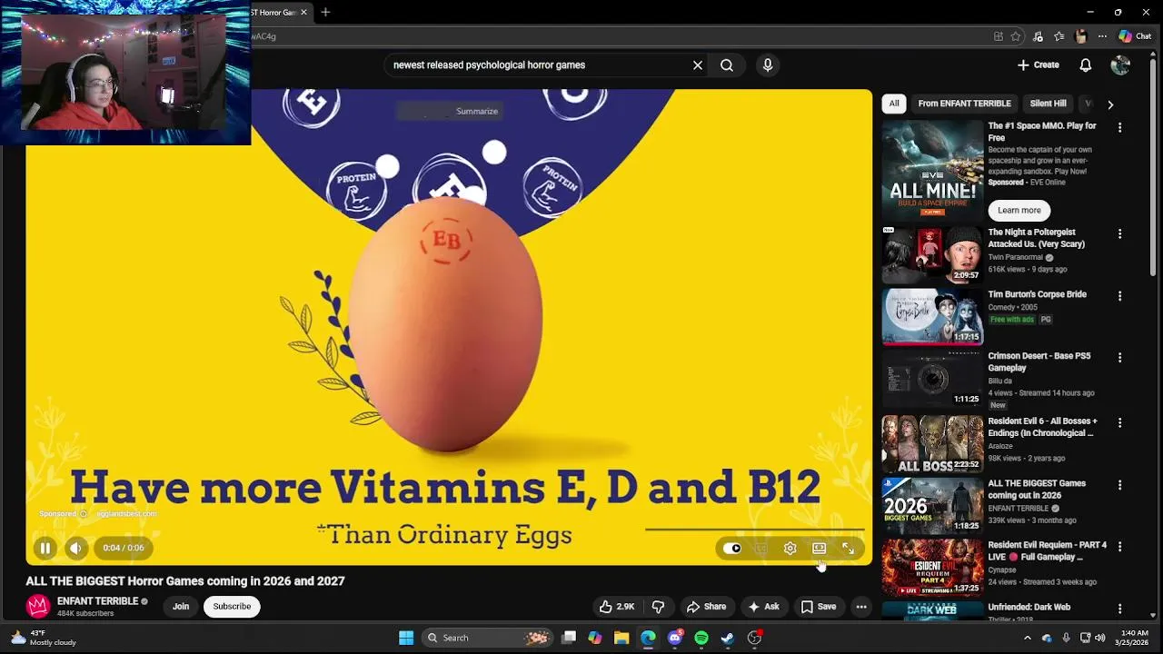Viewport: 1163px width, 654px height.
Task: Mute the video using the speaker icon
Action: (x=76, y=548)
